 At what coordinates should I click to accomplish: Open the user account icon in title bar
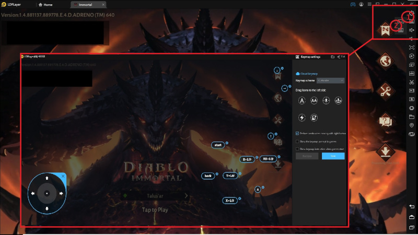pyautogui.click(x=361, y=5)
